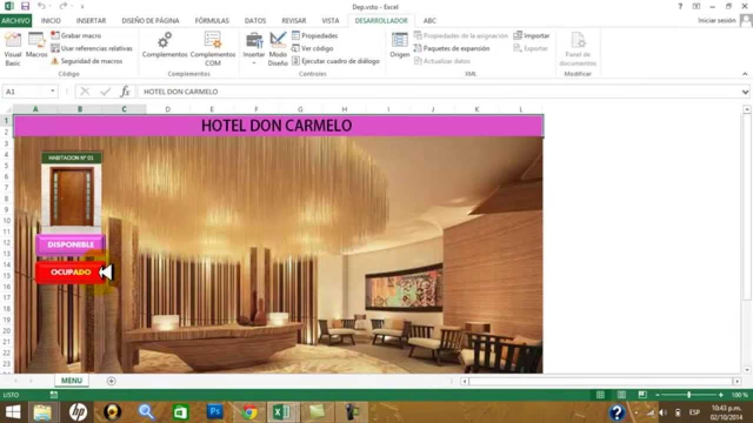The width and height of the screenshot is (753, 423).
Task: Switch to Page Layout view
Action: click(621, 395)
